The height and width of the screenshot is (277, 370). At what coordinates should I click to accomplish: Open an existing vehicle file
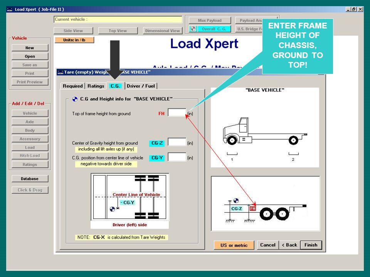point(30,56)
